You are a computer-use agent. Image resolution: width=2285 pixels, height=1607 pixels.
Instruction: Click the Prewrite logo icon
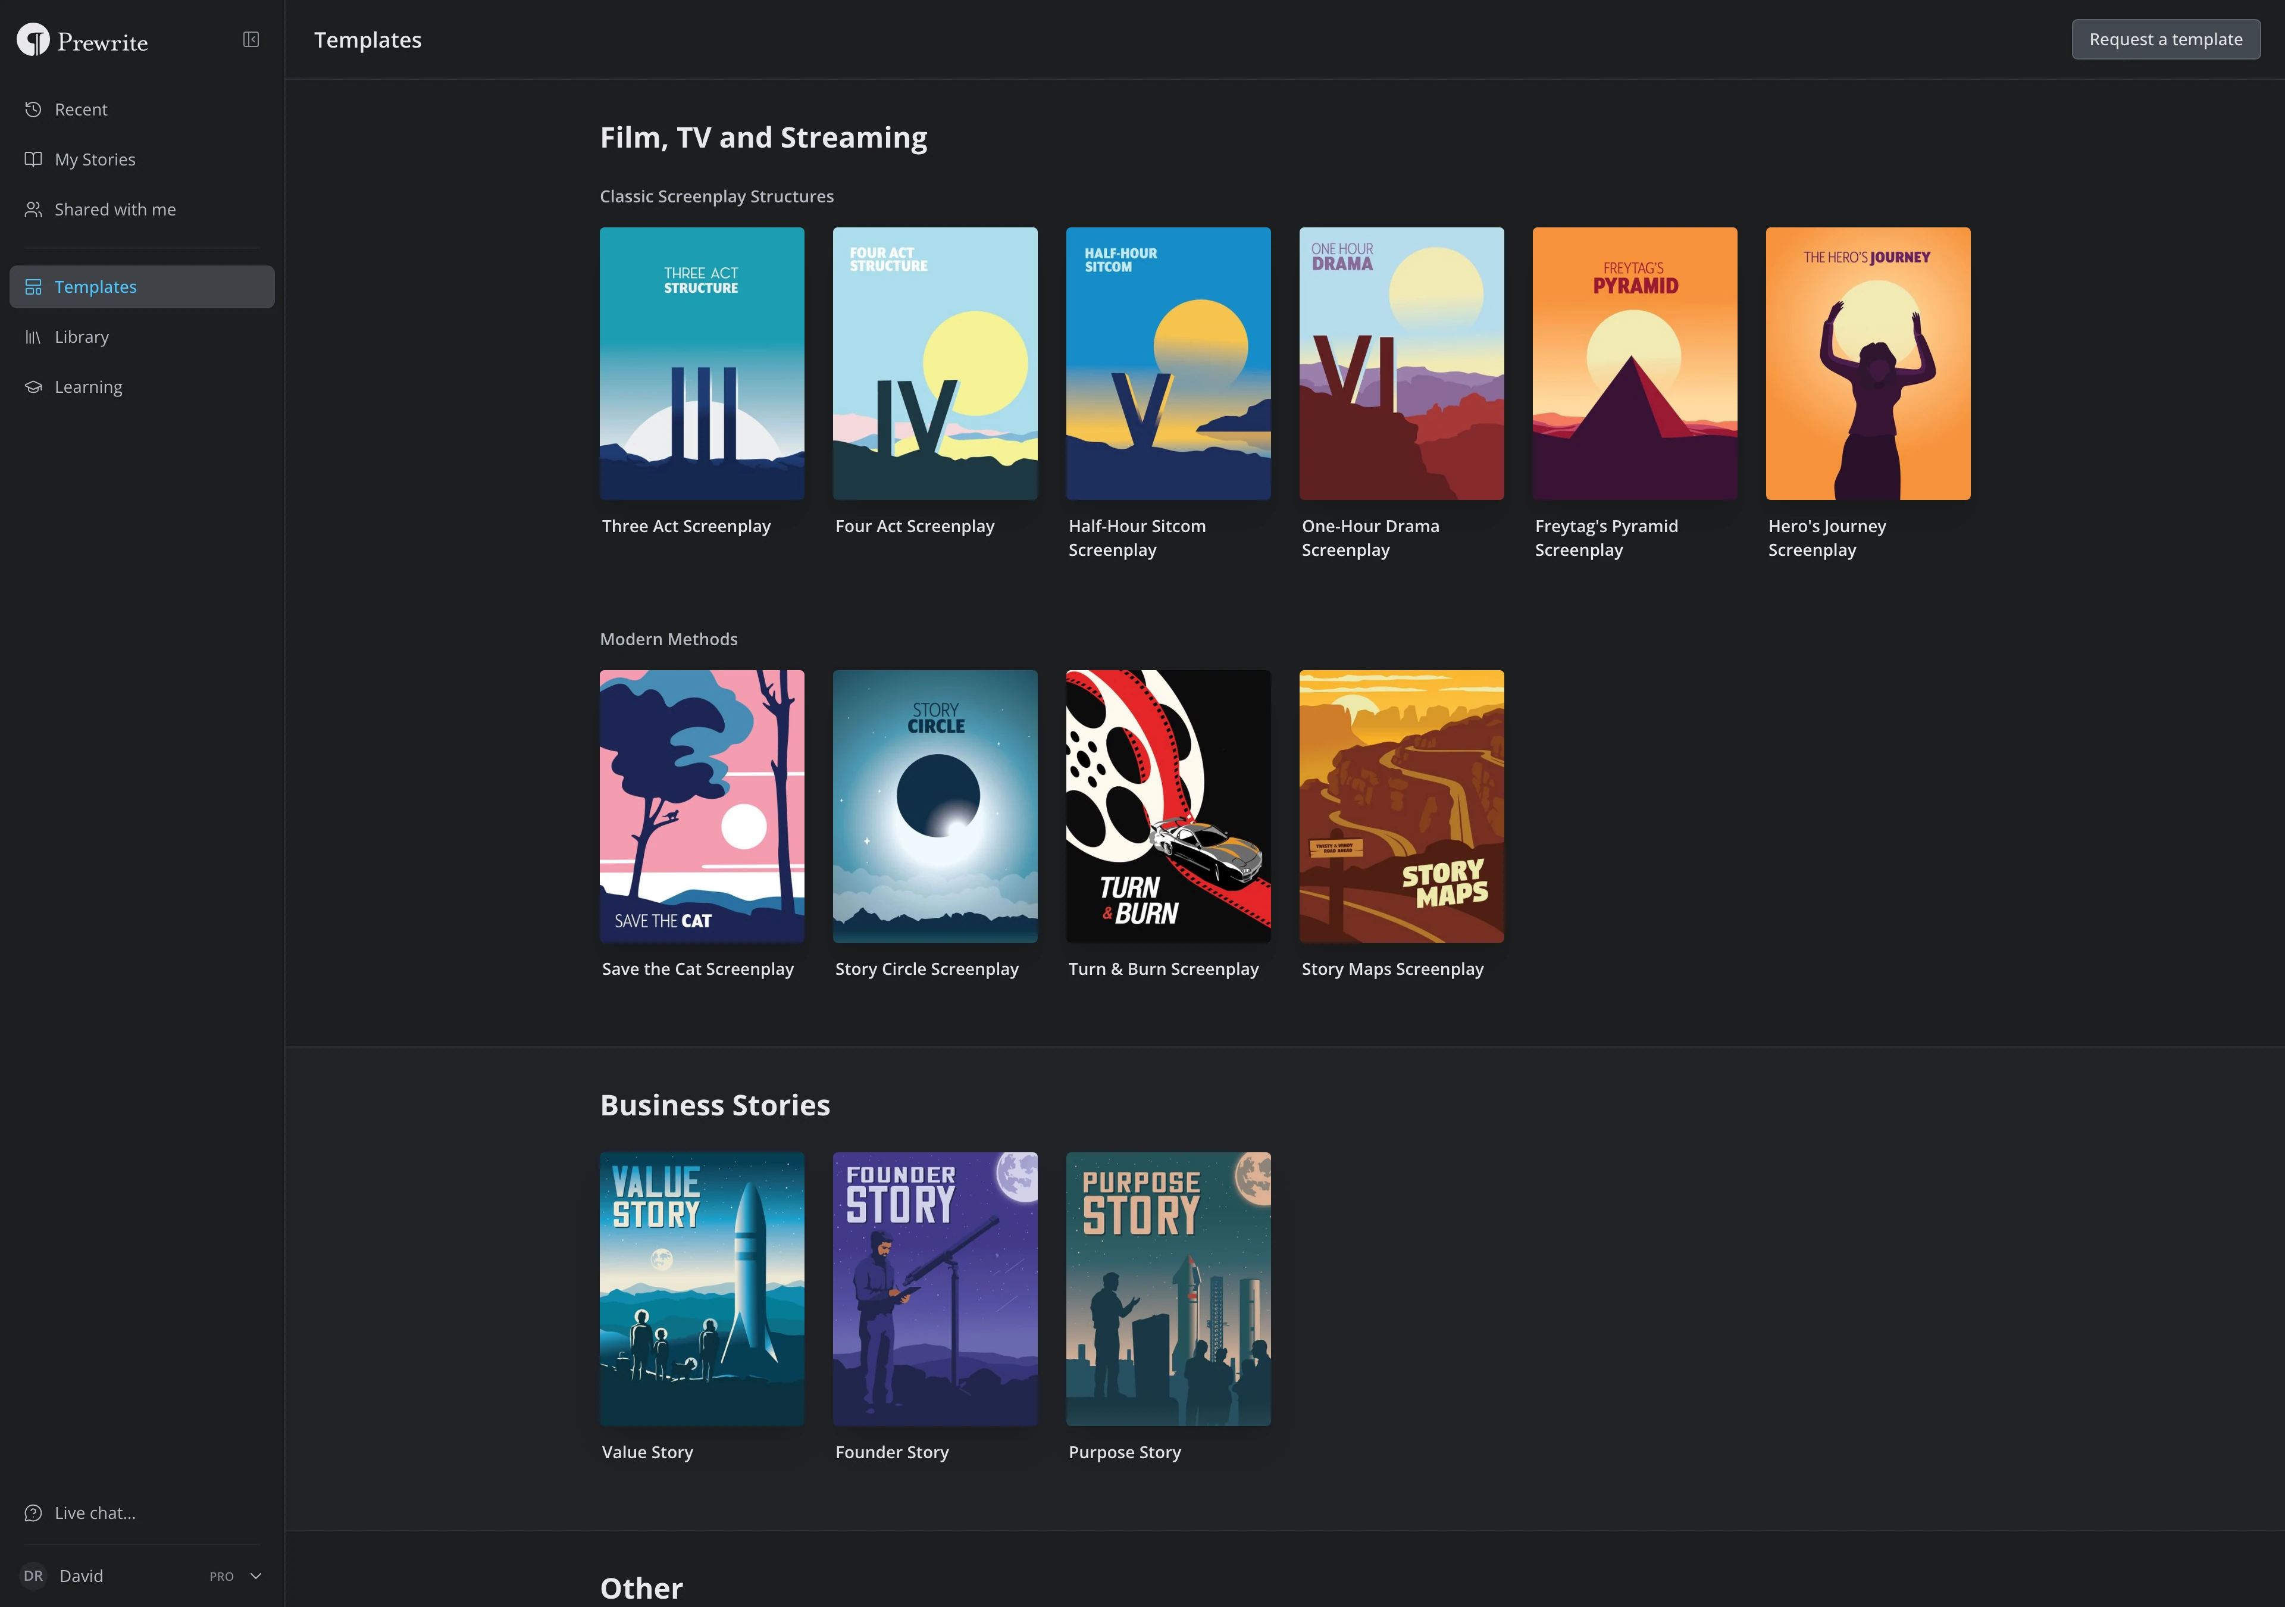33,40
